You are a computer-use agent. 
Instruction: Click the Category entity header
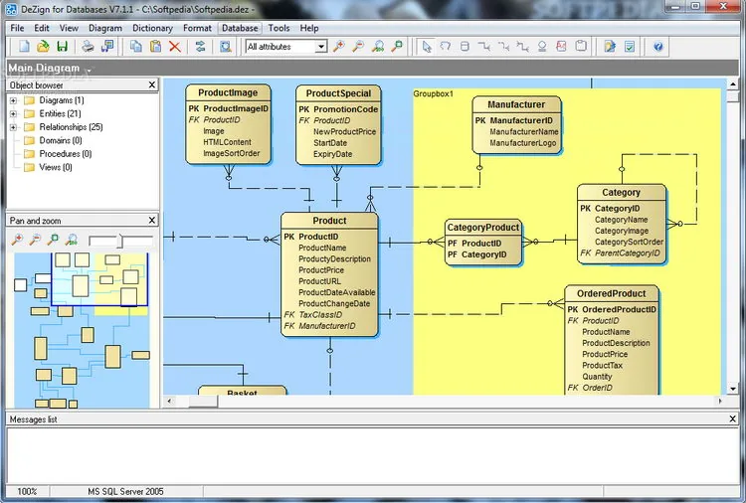pyautogui.click(x=621, y=193)
